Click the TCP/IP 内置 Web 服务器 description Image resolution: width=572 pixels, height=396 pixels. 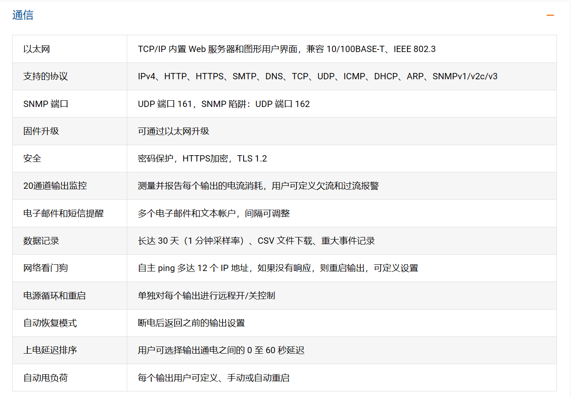286,49
